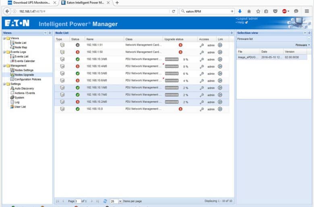Click the device type icon for 192.168.10.7/id0
This screenshot has height=207, width=314.
pyautogui.click(x=62, y=95)
